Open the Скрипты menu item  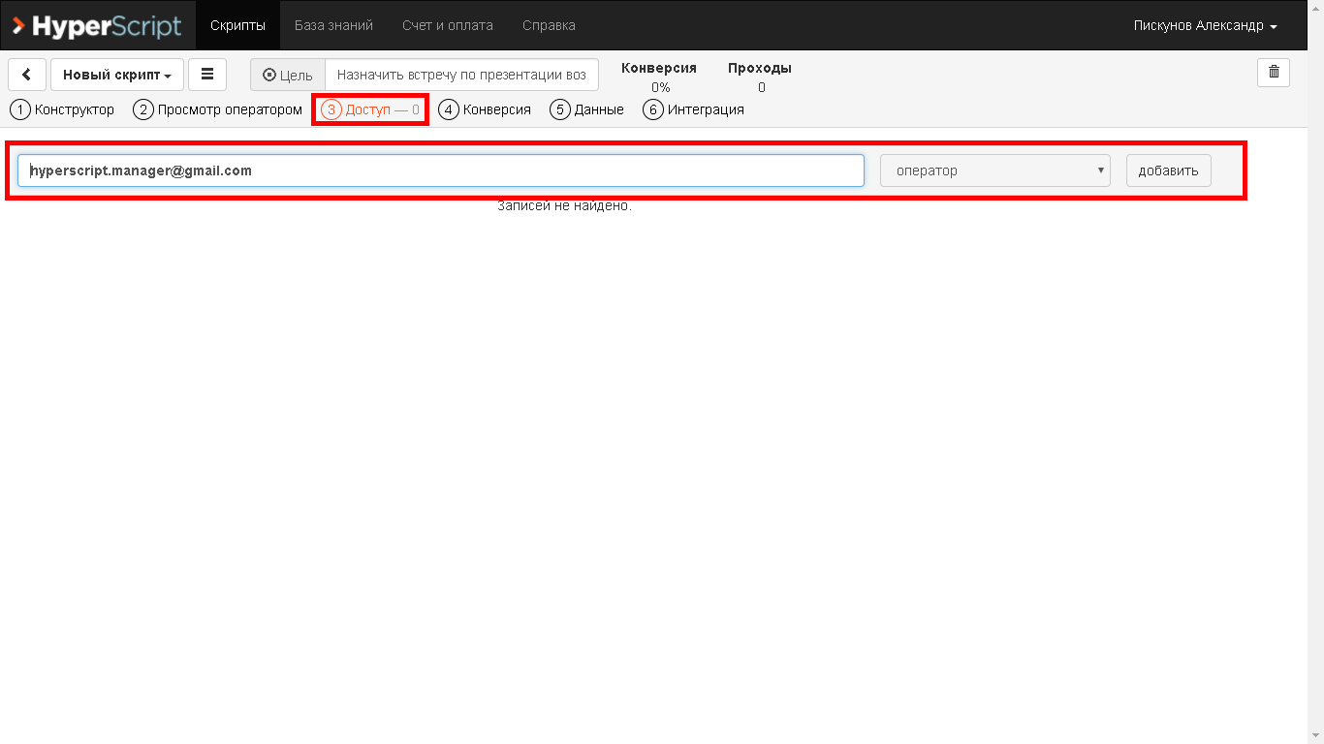click(237, 25)
